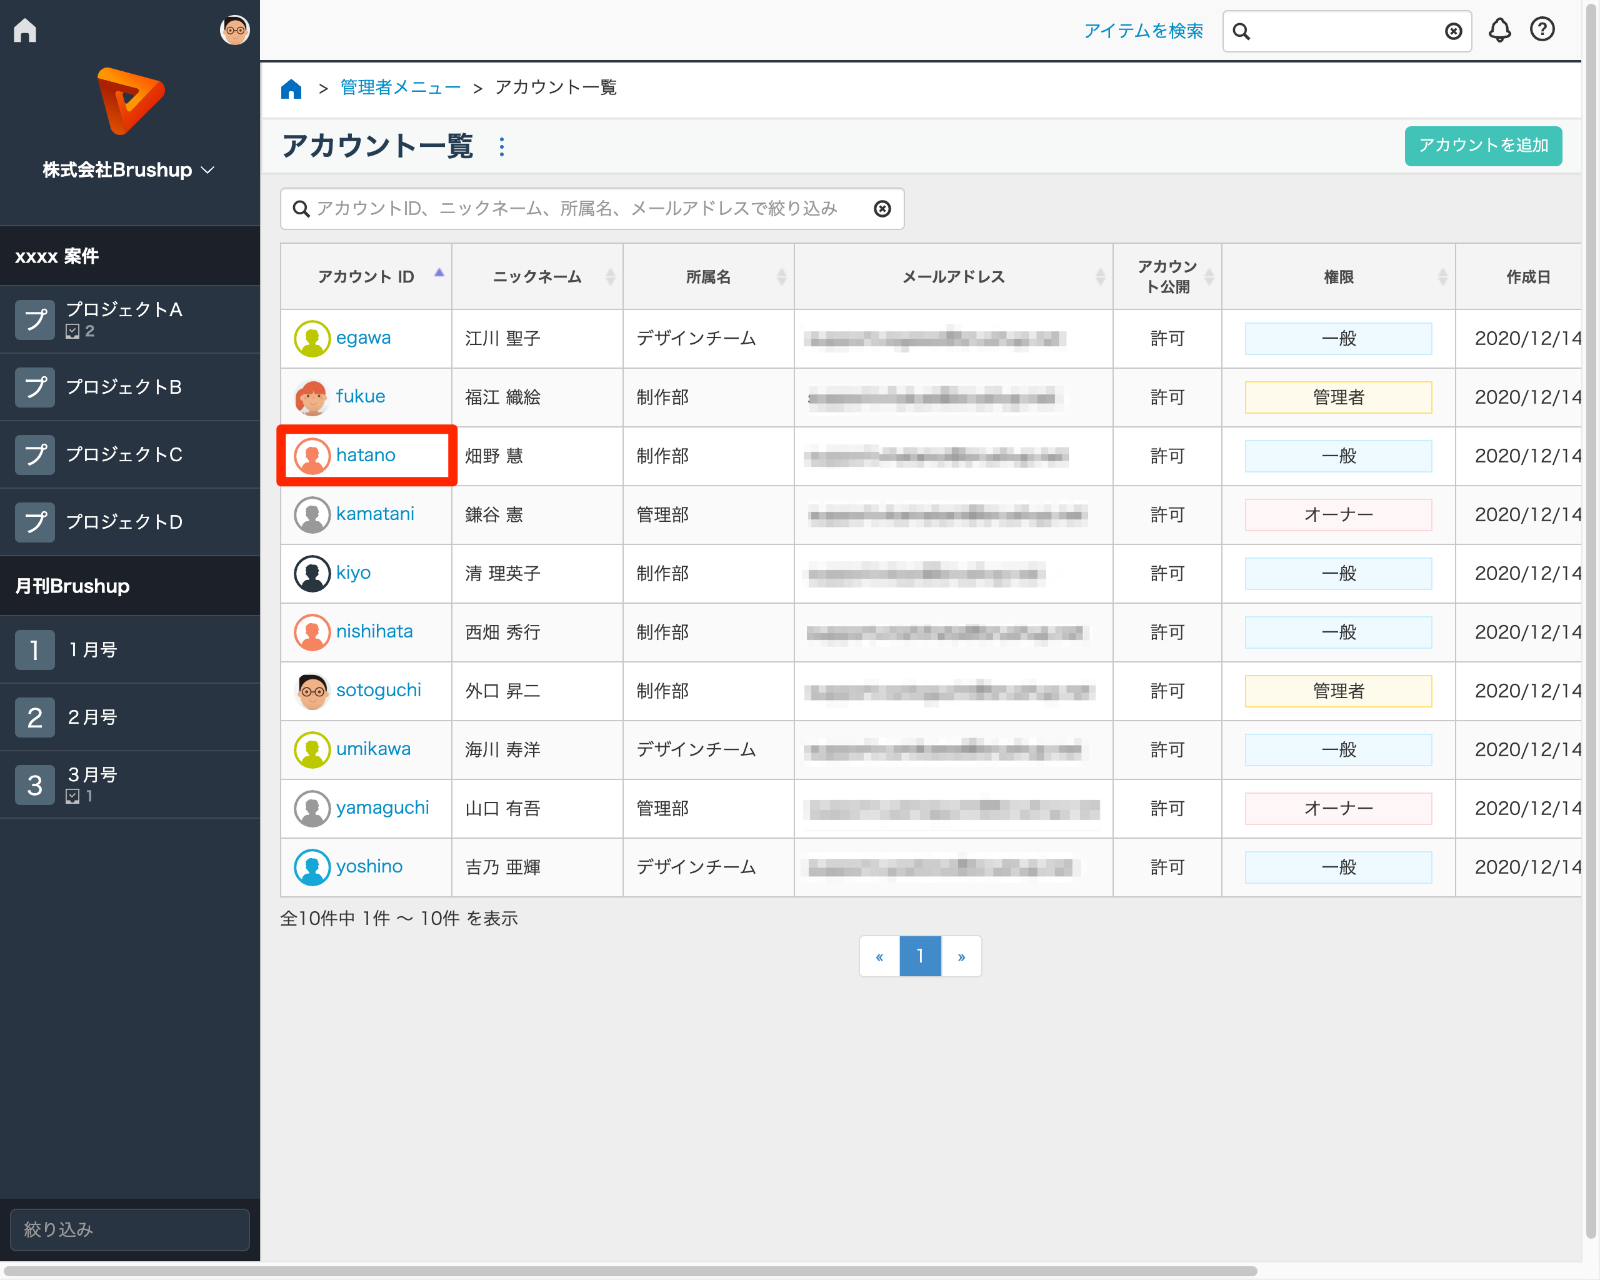Screen dimensions: 1600x1280
Task: Clear the account filter search field
Action: click(x=882, y=209)
